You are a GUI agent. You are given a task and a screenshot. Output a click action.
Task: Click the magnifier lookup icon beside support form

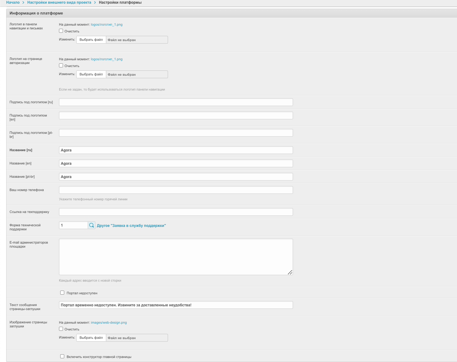[x=91, y=225]
